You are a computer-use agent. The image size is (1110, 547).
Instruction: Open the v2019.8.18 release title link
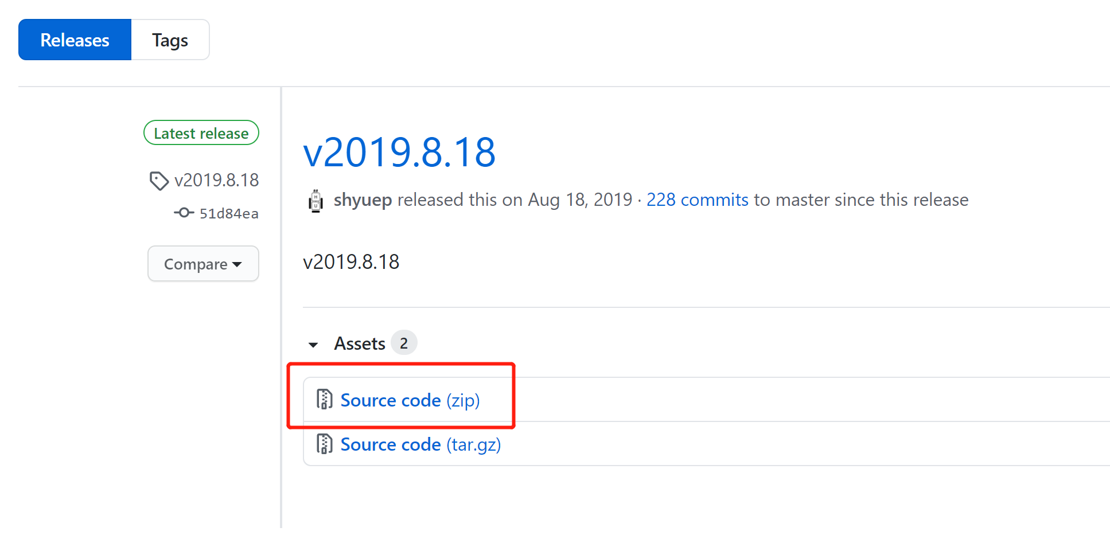click(399, 153)
